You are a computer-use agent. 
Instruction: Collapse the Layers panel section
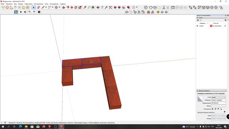[x=198, y=18]
